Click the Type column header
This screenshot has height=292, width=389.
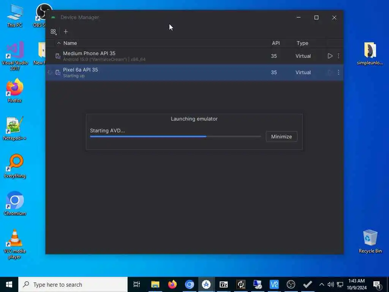click(302, 43)
